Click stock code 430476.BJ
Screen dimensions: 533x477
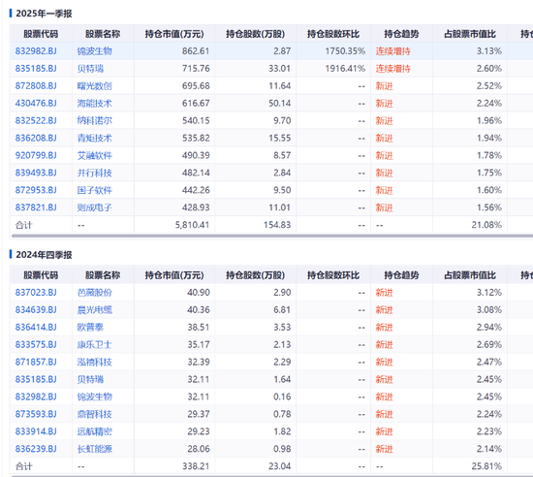[36, 103]
